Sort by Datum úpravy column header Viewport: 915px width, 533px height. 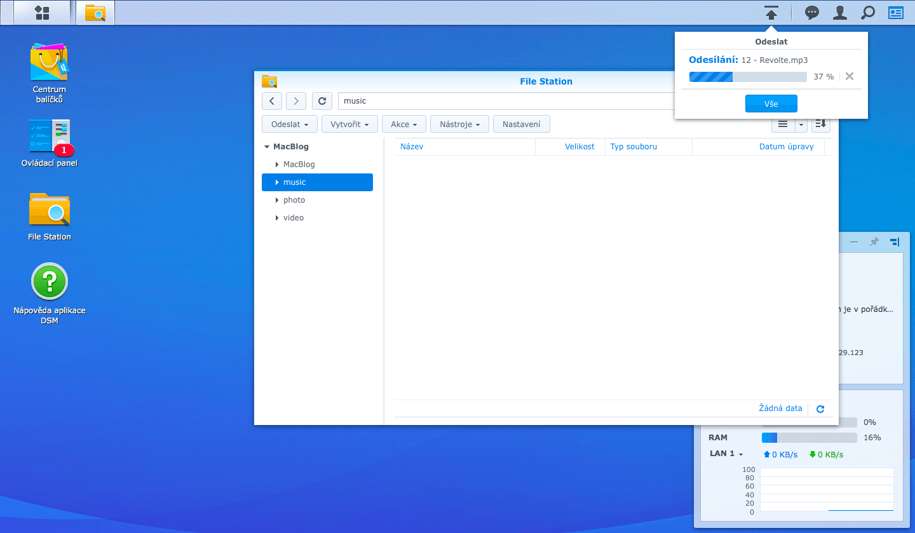click(x=758, y=147)
